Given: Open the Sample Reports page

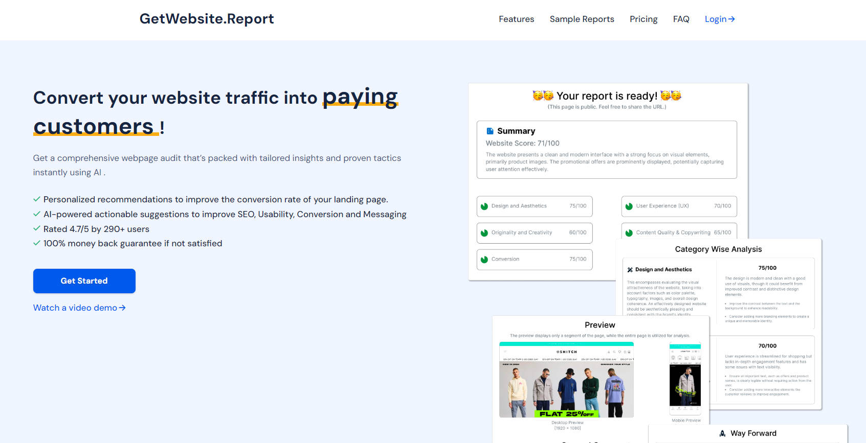Looking at the screenshot, I should click(582, 19).
